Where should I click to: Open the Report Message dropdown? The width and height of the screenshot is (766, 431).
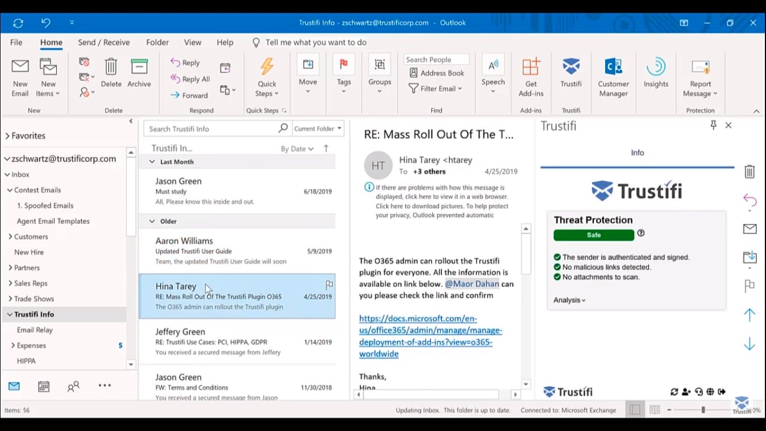click(x=700, y=77)
